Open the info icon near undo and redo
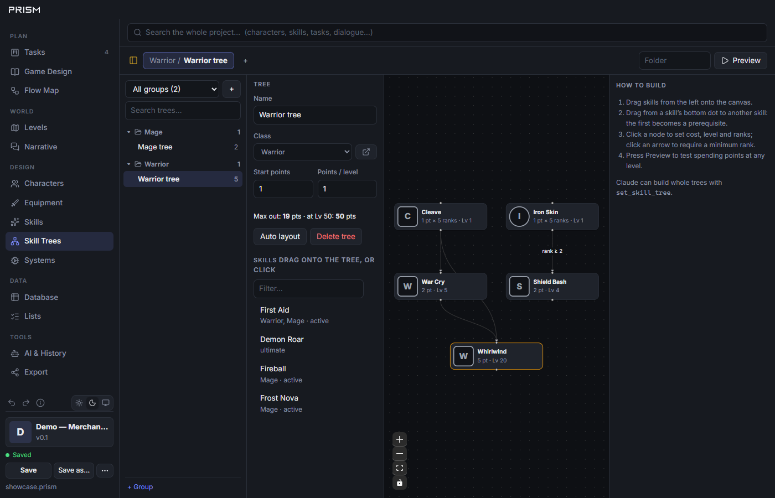 [x=40, y=403]
